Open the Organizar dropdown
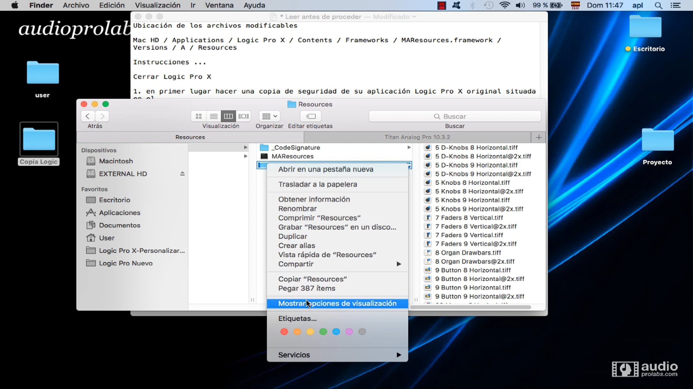Viewport: 693px width, 389px height. click(269, 116)
